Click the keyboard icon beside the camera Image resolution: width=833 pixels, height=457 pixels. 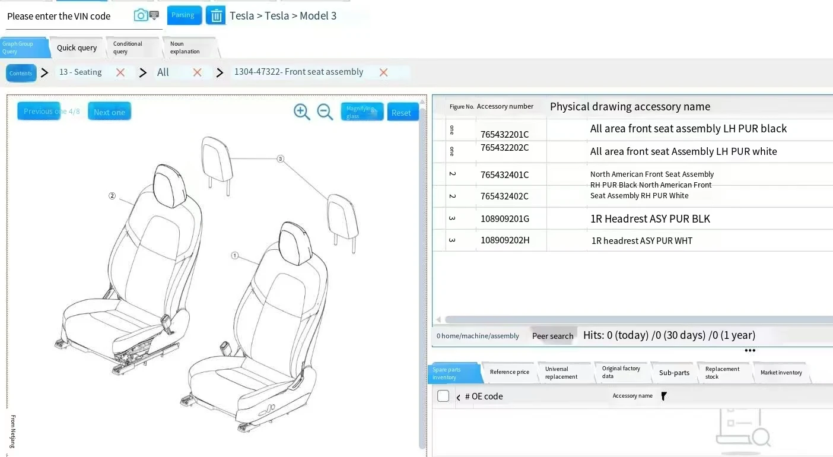tap(154, 15)
